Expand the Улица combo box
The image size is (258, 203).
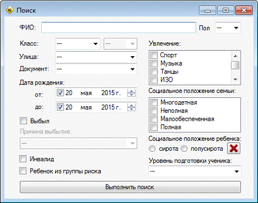coord(96,57)
